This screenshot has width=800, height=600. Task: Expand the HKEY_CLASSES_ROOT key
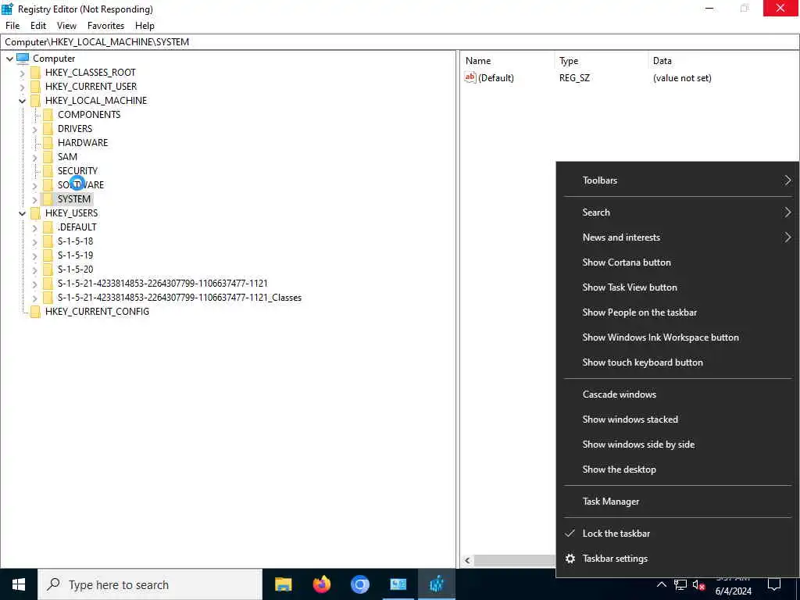pyautogui.click(x=22, y=73)
